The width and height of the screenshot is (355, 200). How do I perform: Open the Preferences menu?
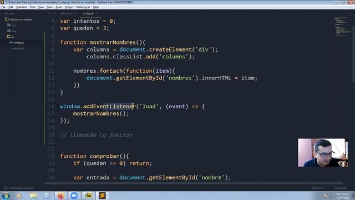click(83, 7)
